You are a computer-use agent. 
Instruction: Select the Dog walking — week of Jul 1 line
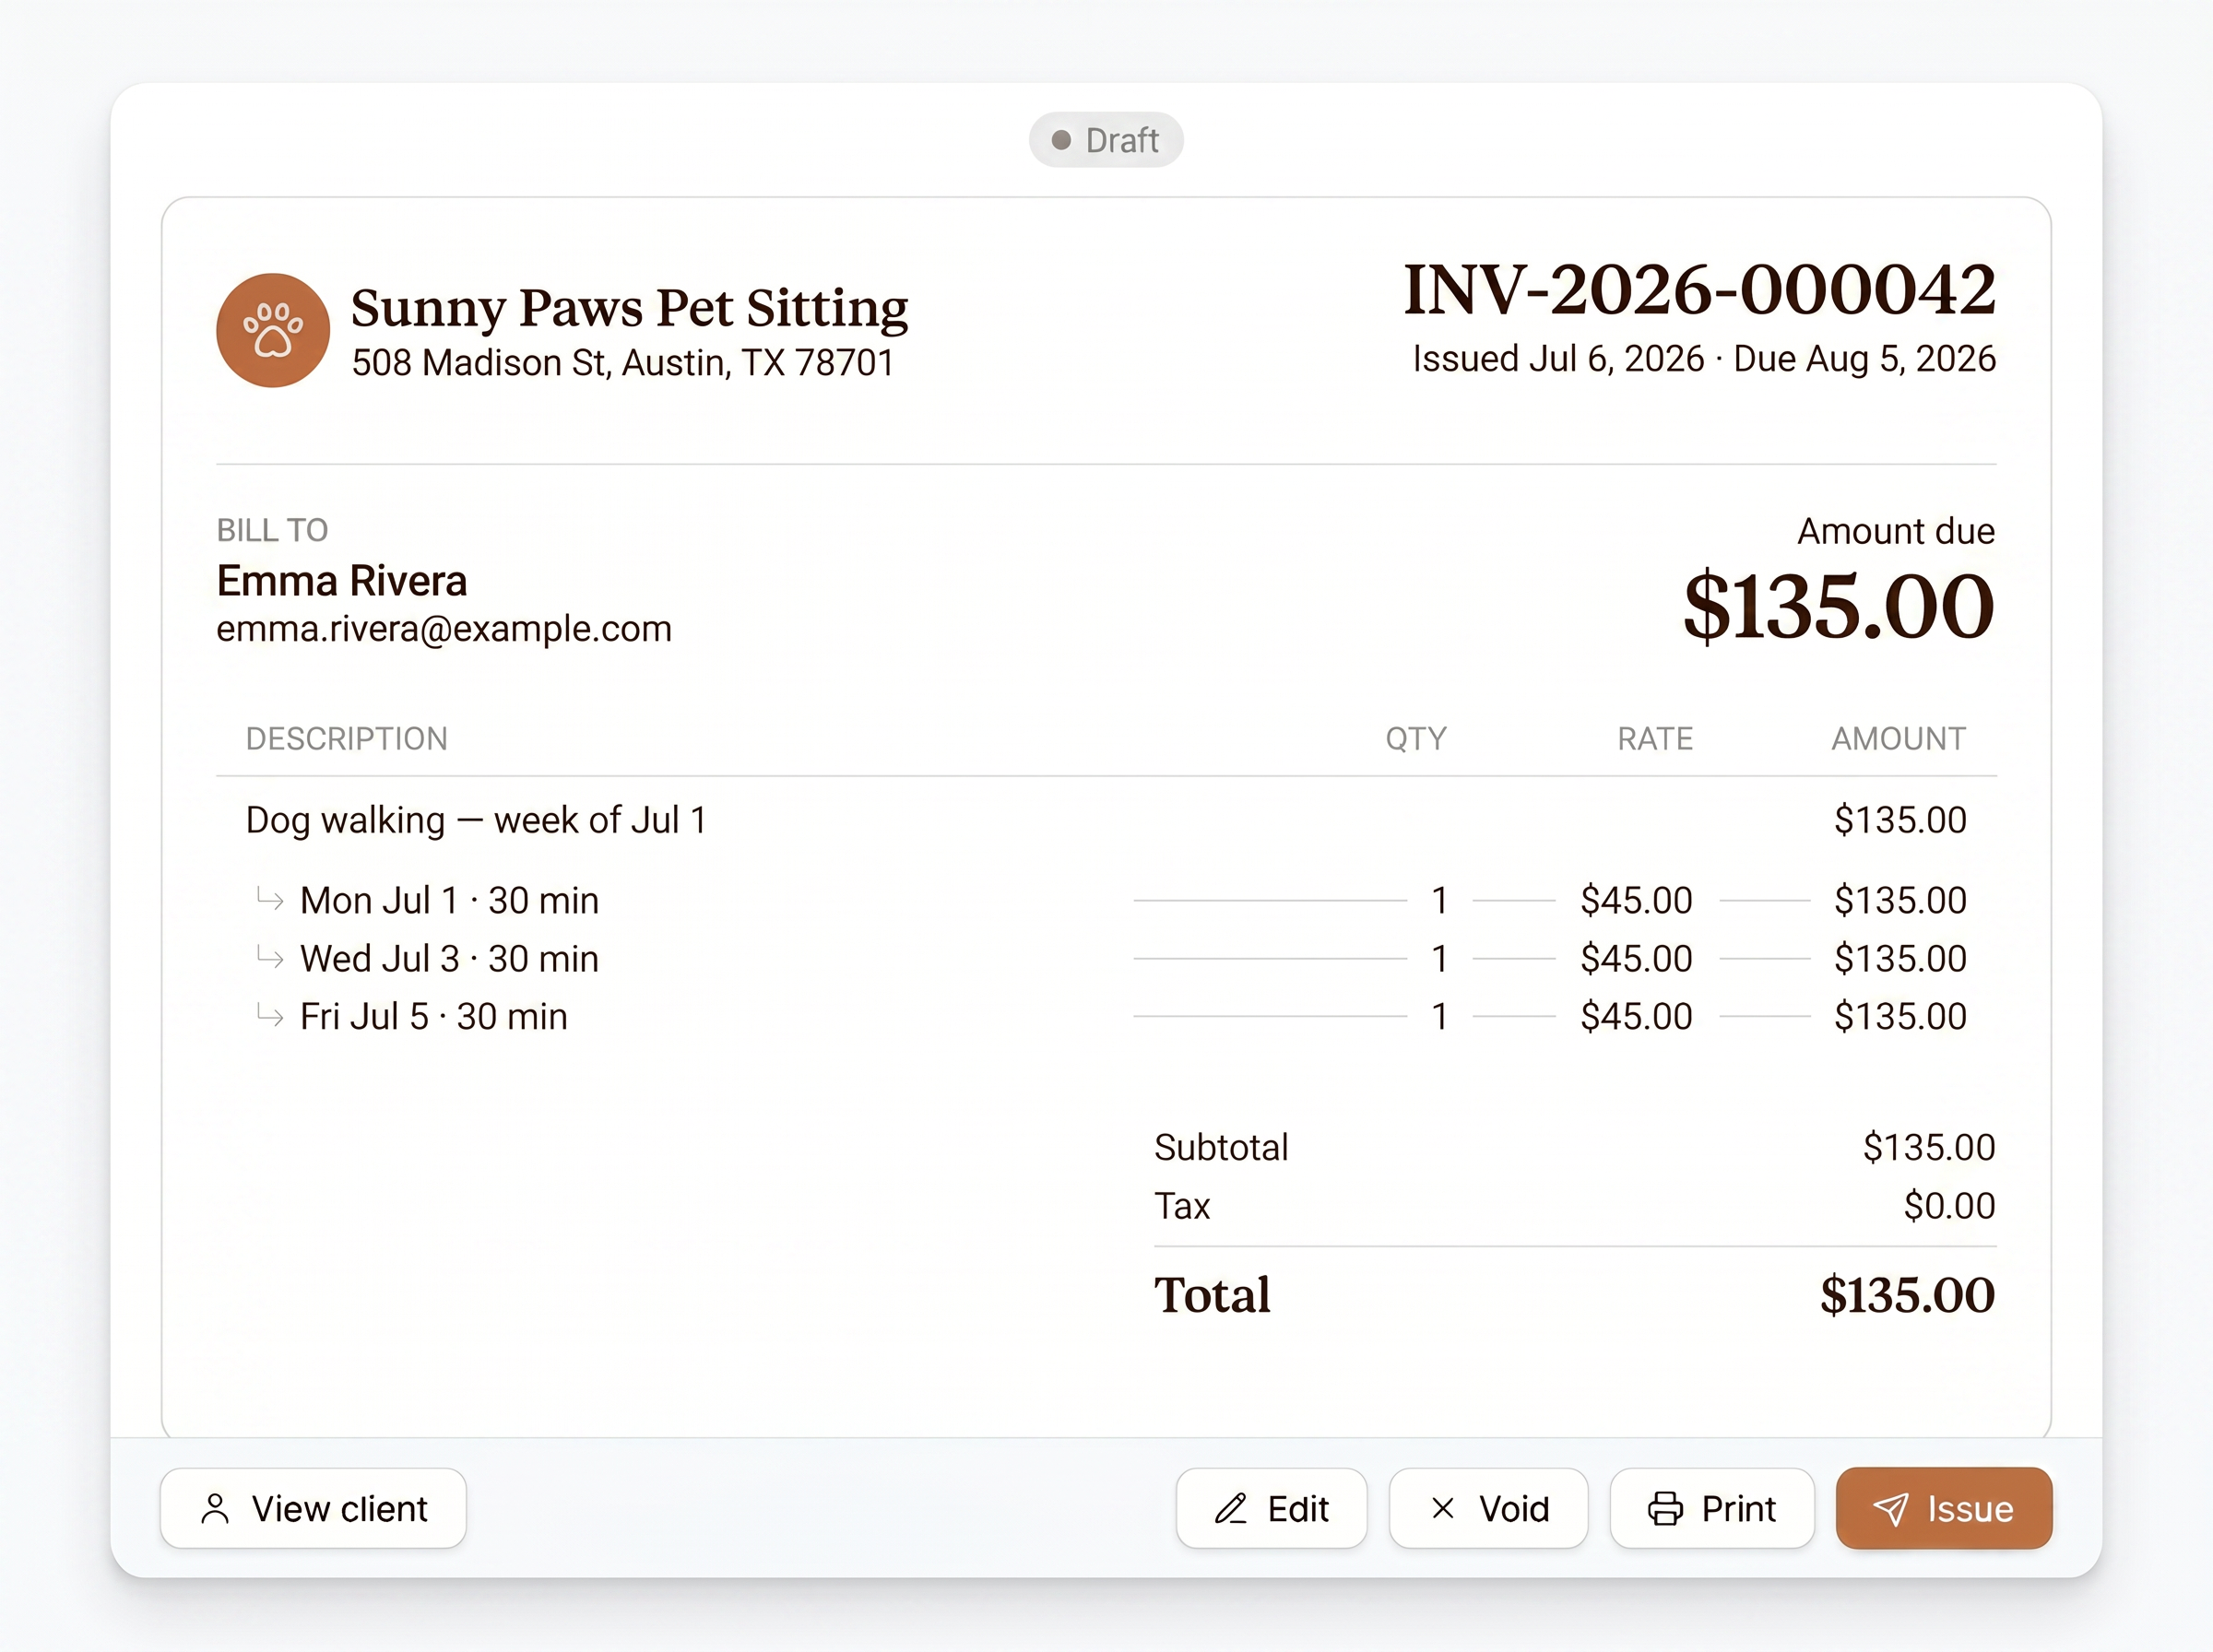point(1106,820)
